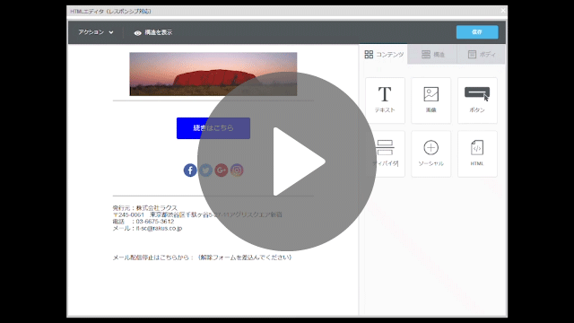Image resolution: width=574 pixels, height=323 pixels.
Task: Click the Google Plus social icon
Action: 222,170
